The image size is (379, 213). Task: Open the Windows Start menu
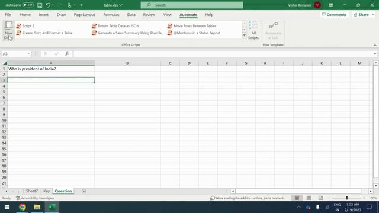click(x=7, y=207)
